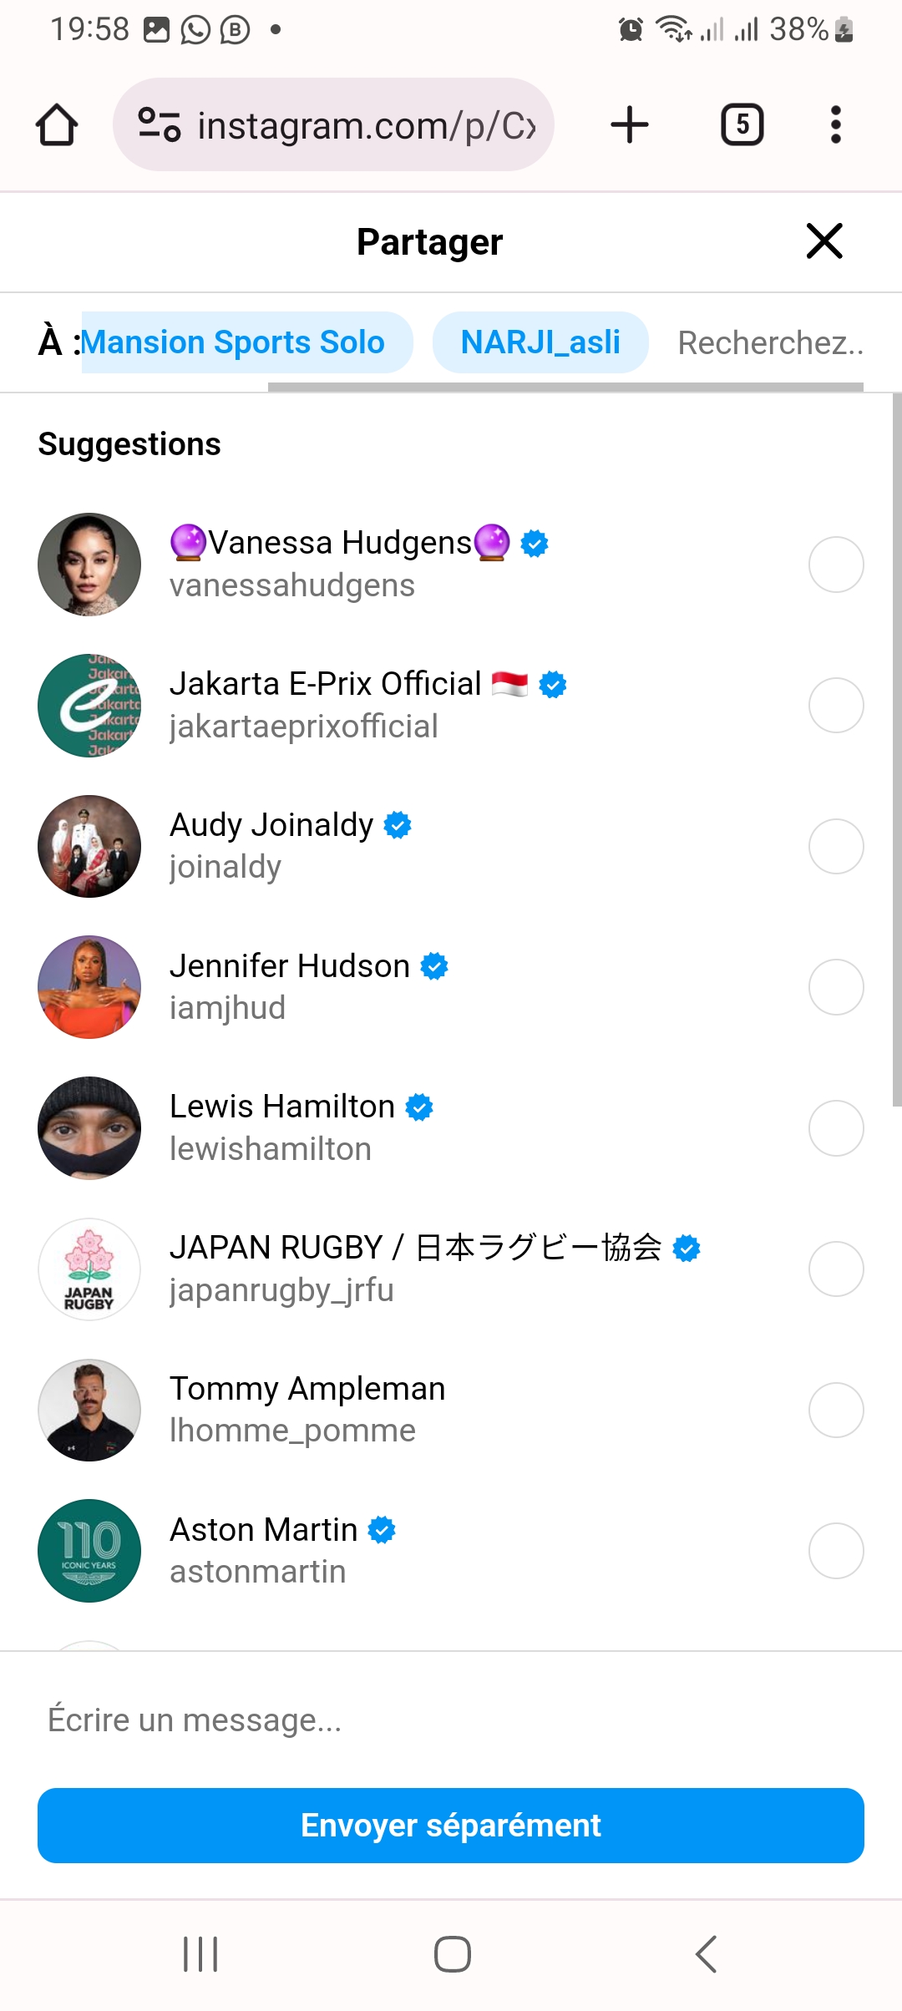This screenshot has height=2011, width=902.
Task: Tap the NARJI_asli recipient chip
Action: [x=540, y=342]
